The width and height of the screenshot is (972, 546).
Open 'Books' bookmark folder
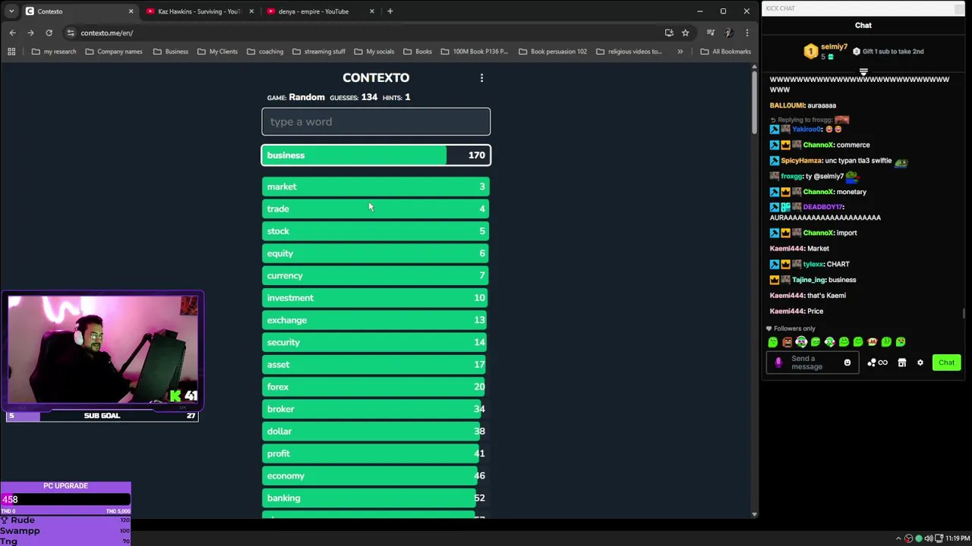[x=418, y=52]
